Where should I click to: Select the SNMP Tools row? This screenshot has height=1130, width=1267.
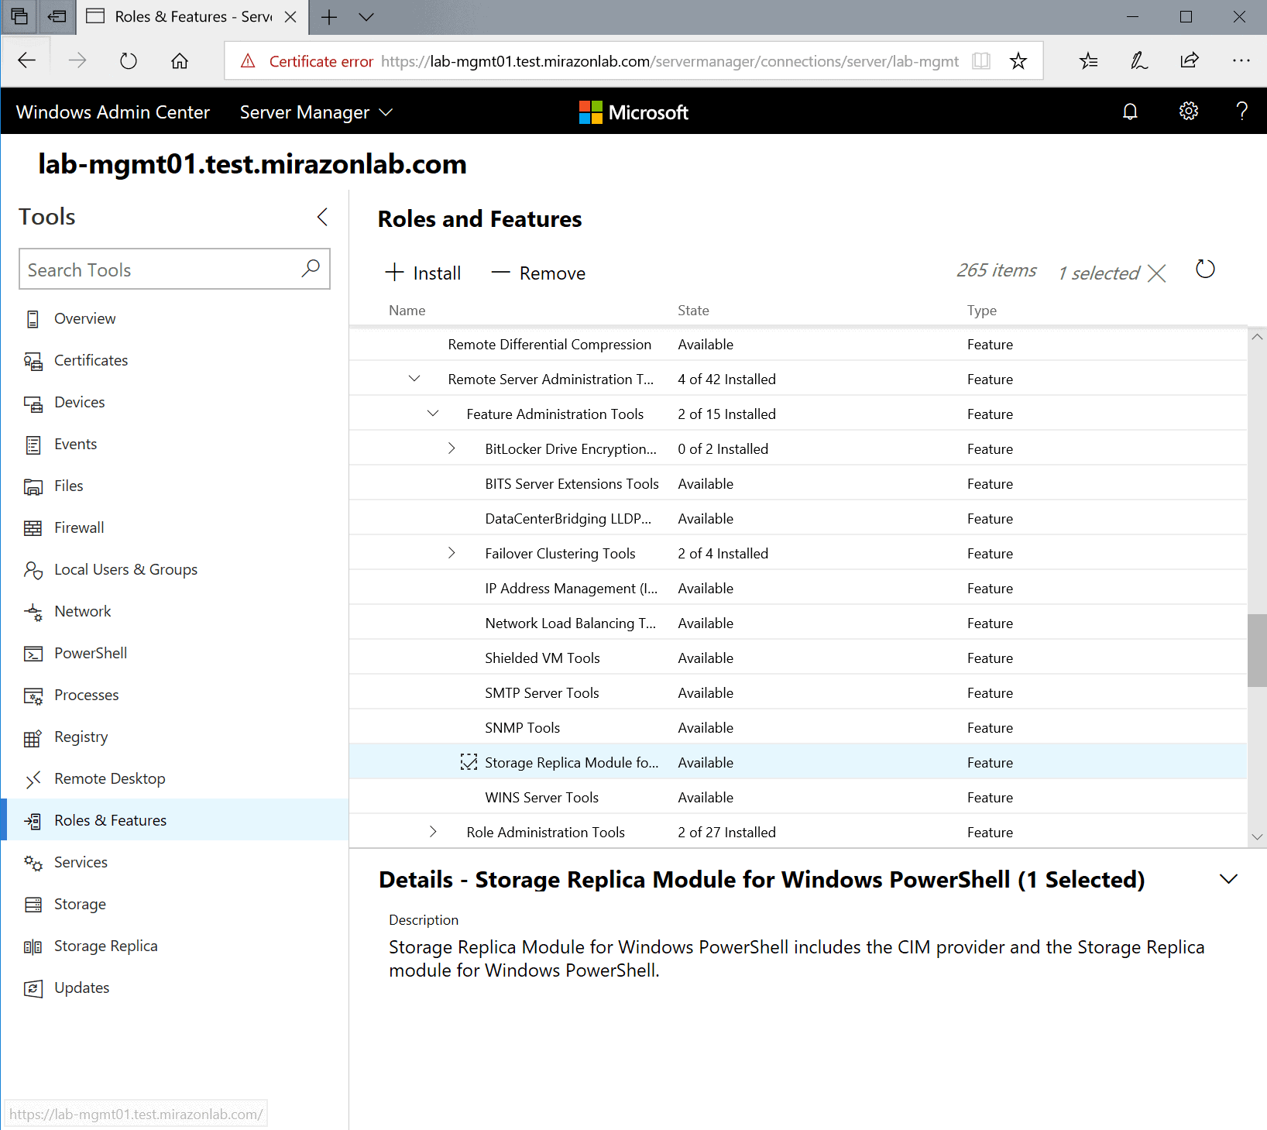tap(522, 727)
